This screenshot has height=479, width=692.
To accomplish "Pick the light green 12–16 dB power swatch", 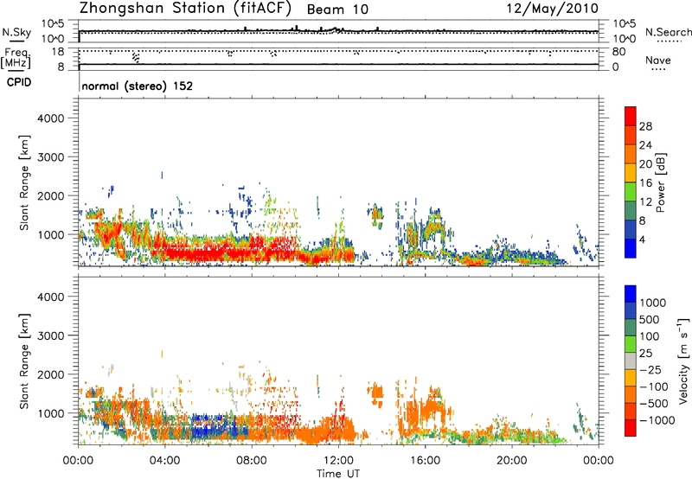I will click(x=631, y=192).
